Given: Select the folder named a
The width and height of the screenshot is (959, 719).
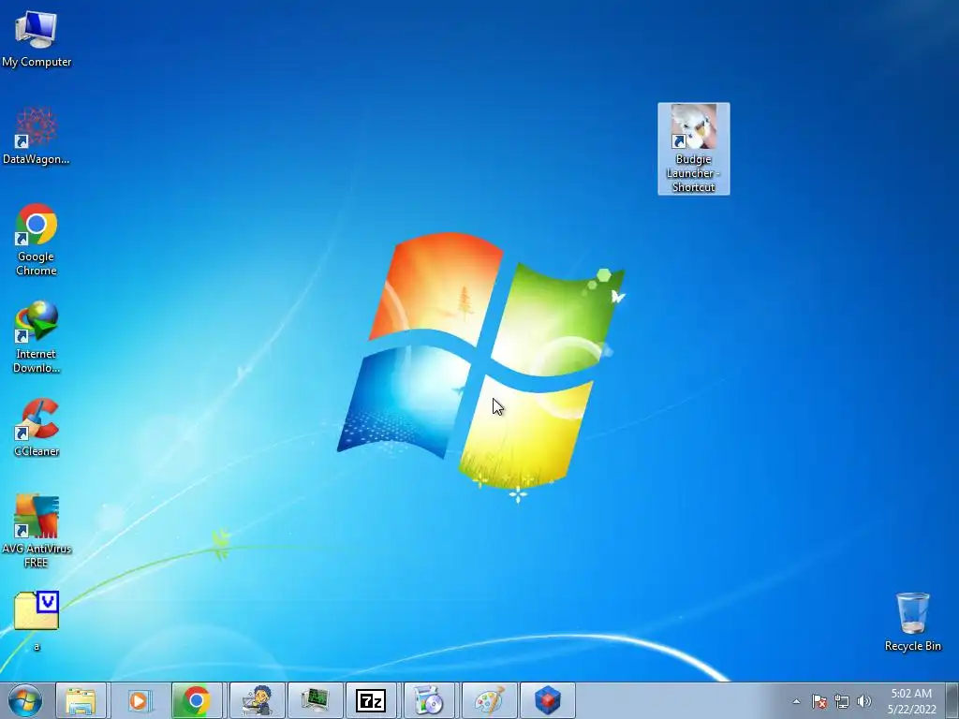Looking at the screenshot, I should (x=37, y=621).
